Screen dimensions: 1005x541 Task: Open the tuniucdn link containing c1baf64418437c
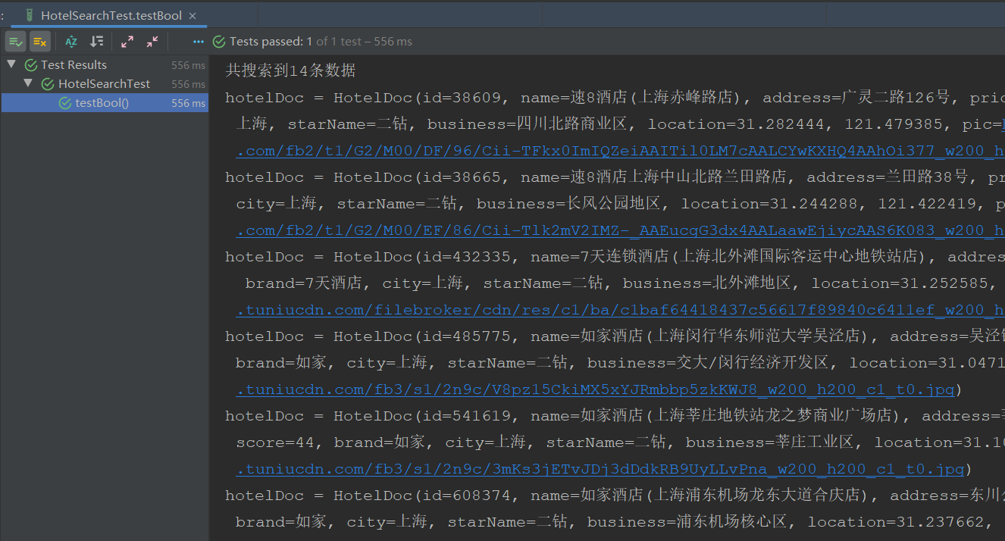[x=620, y=310]
